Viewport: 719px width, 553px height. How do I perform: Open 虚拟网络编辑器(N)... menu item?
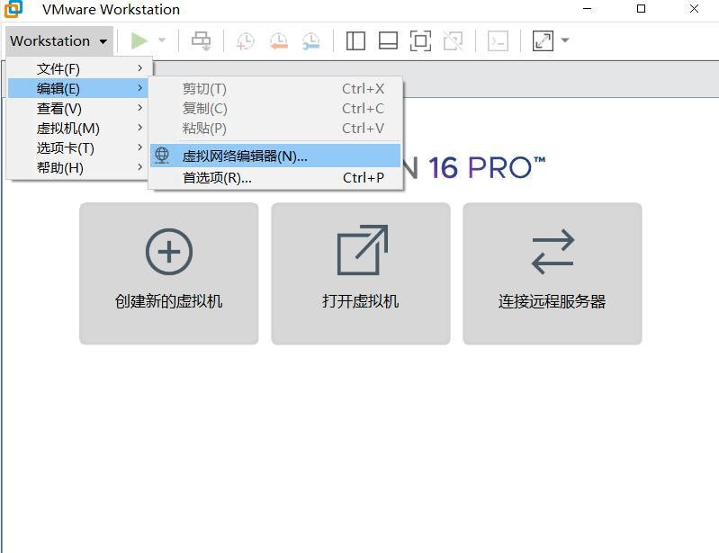tap(275, 156)
